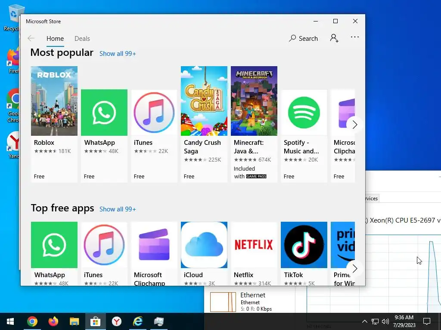Click the Roblox title text
Viewport: 441px width, 330px height.
tap(44, 143)
